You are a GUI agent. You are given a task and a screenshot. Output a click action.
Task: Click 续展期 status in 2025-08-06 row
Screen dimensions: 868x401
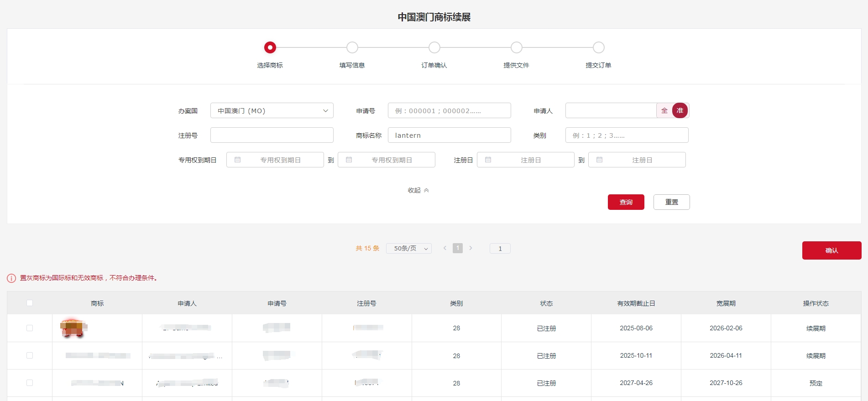pyautogui.click(x=816, y=328)
